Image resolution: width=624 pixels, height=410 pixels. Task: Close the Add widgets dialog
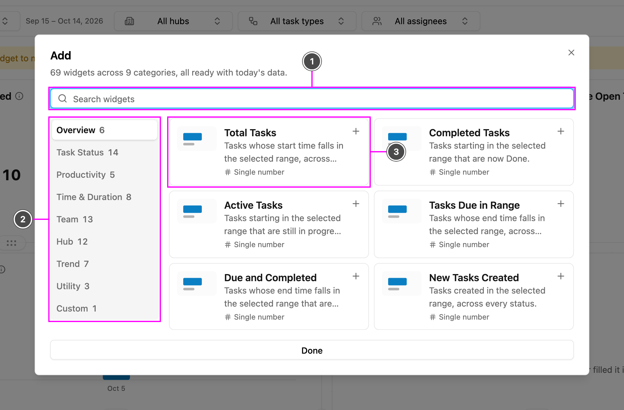click(x=571, y=53)
